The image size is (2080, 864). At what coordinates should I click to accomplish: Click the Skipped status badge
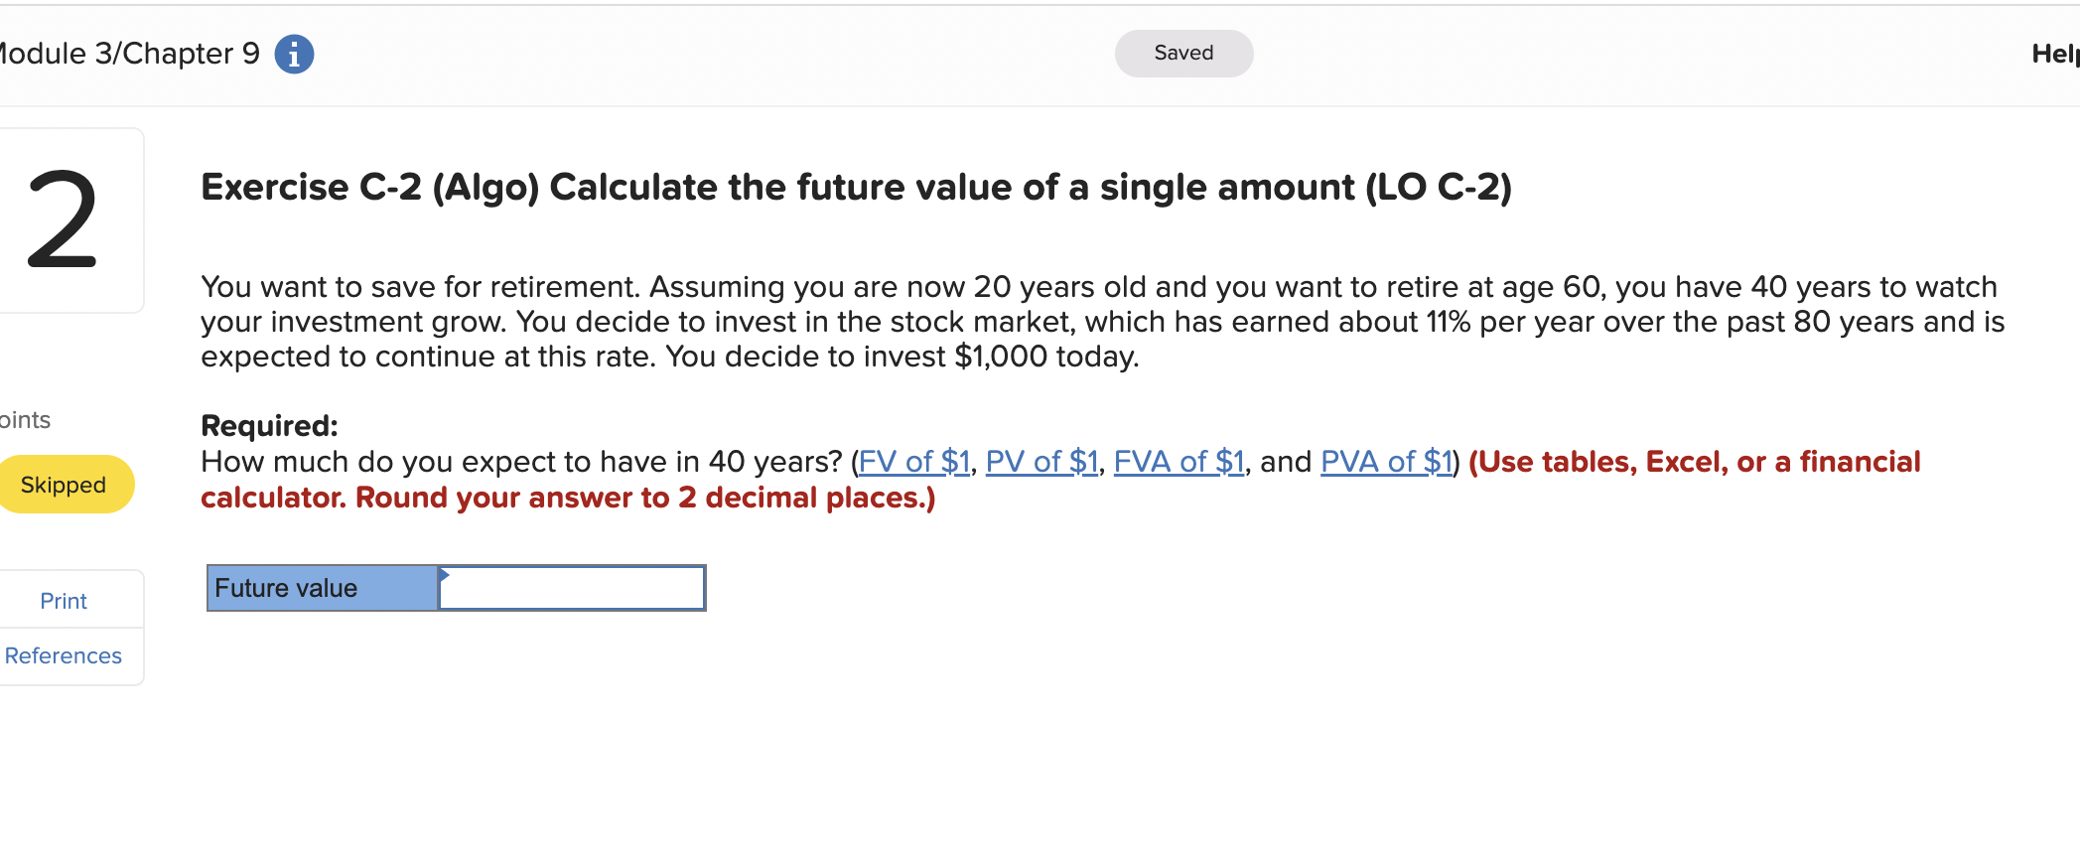(x=64, y=484)
